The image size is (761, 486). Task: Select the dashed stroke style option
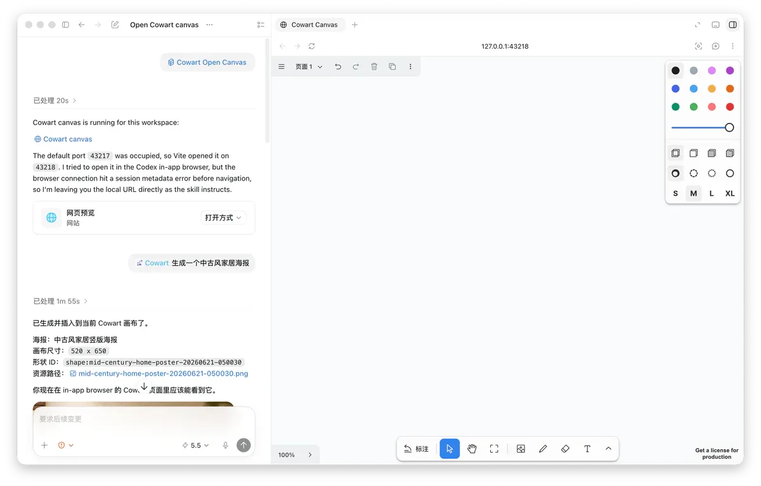tap(694, 174)
